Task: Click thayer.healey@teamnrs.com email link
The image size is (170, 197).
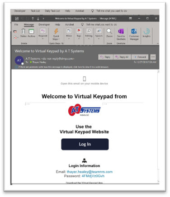Action: coord(90,172)
